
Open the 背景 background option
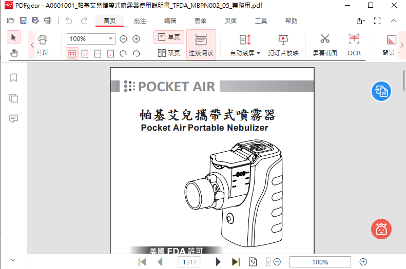pos(391,46)
